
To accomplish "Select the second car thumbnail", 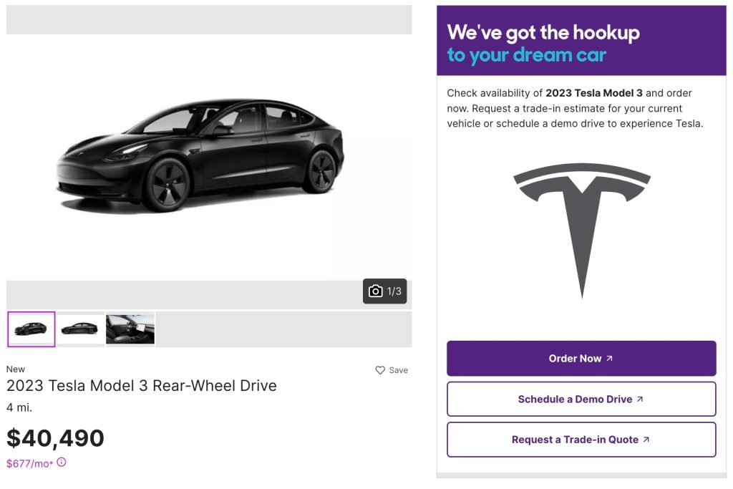I will pyautogui.click(x=81, y=329).
